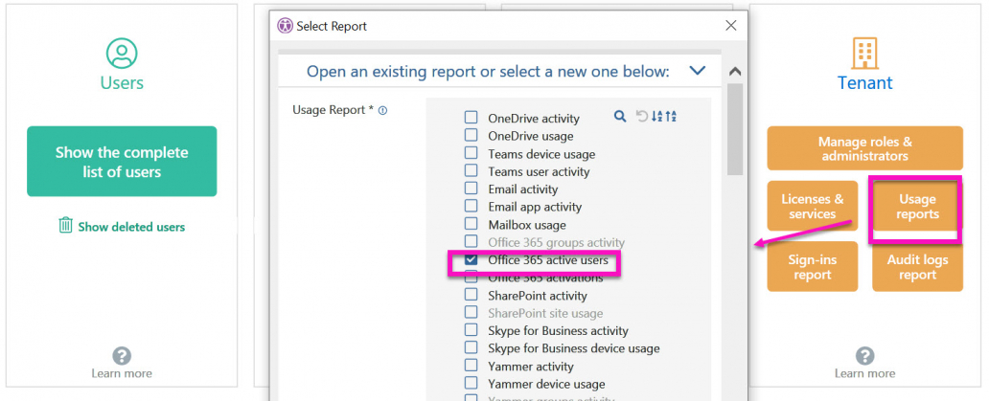989x401 pixels.
Task: Click the question mark icon in Users panel
Action: (122, 355)
